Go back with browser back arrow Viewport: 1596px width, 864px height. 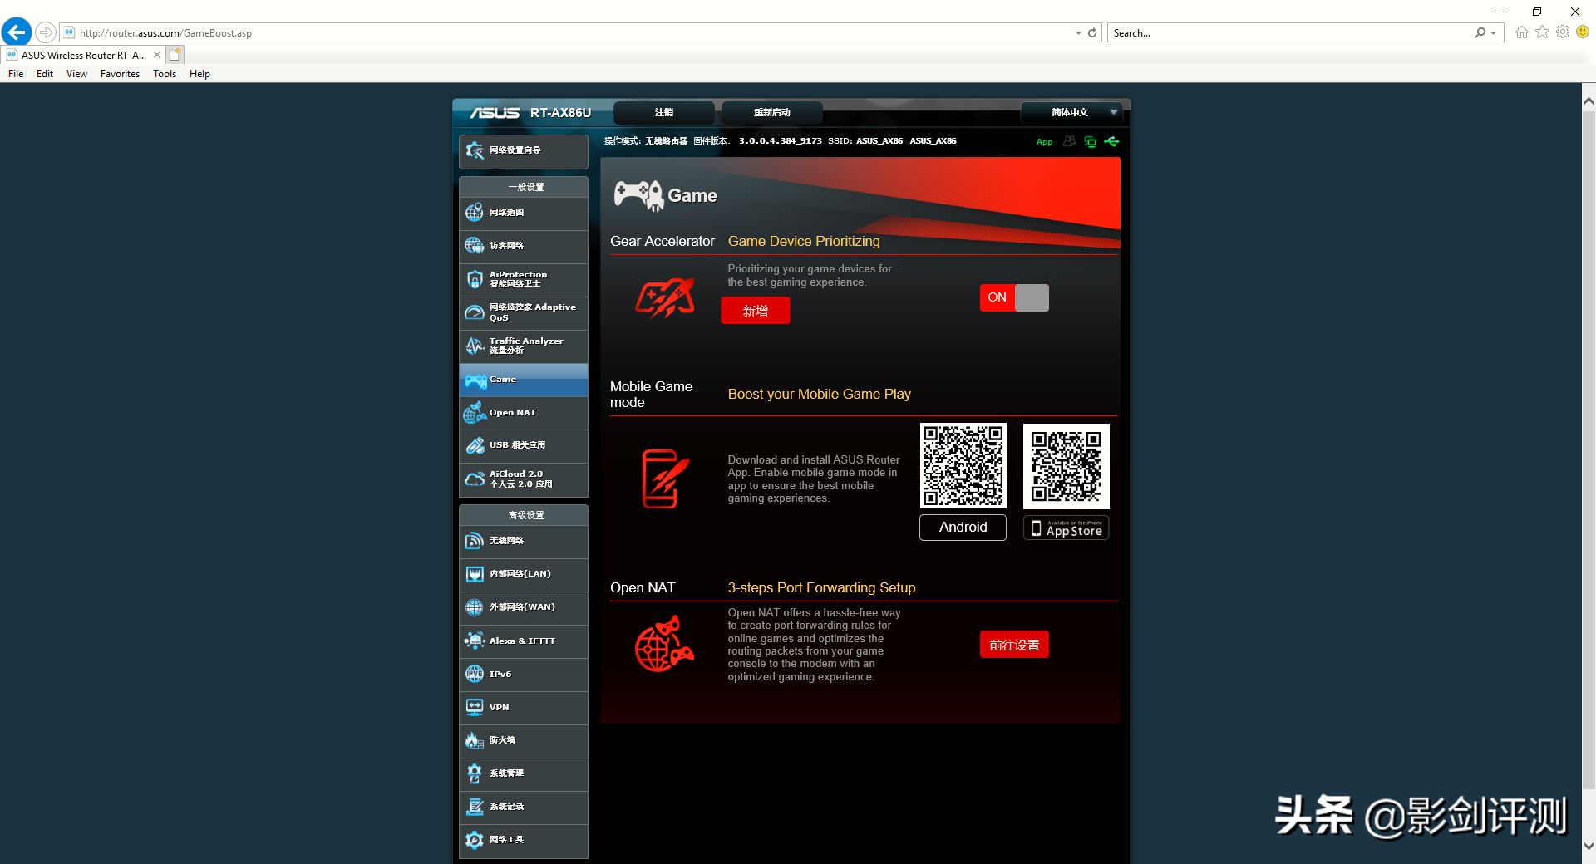coord(17,32)
